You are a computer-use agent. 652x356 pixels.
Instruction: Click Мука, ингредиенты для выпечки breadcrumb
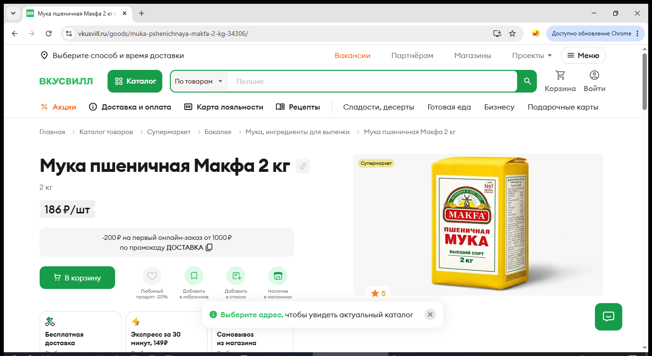pos(298,132)
